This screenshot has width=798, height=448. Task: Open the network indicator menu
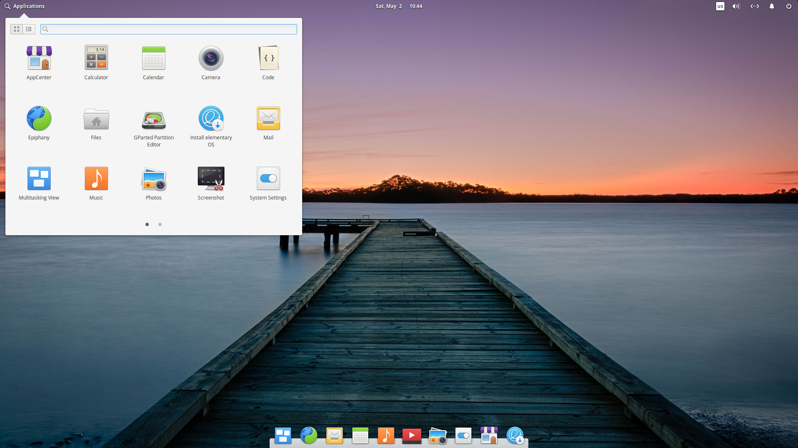click(x=754, y=6)
